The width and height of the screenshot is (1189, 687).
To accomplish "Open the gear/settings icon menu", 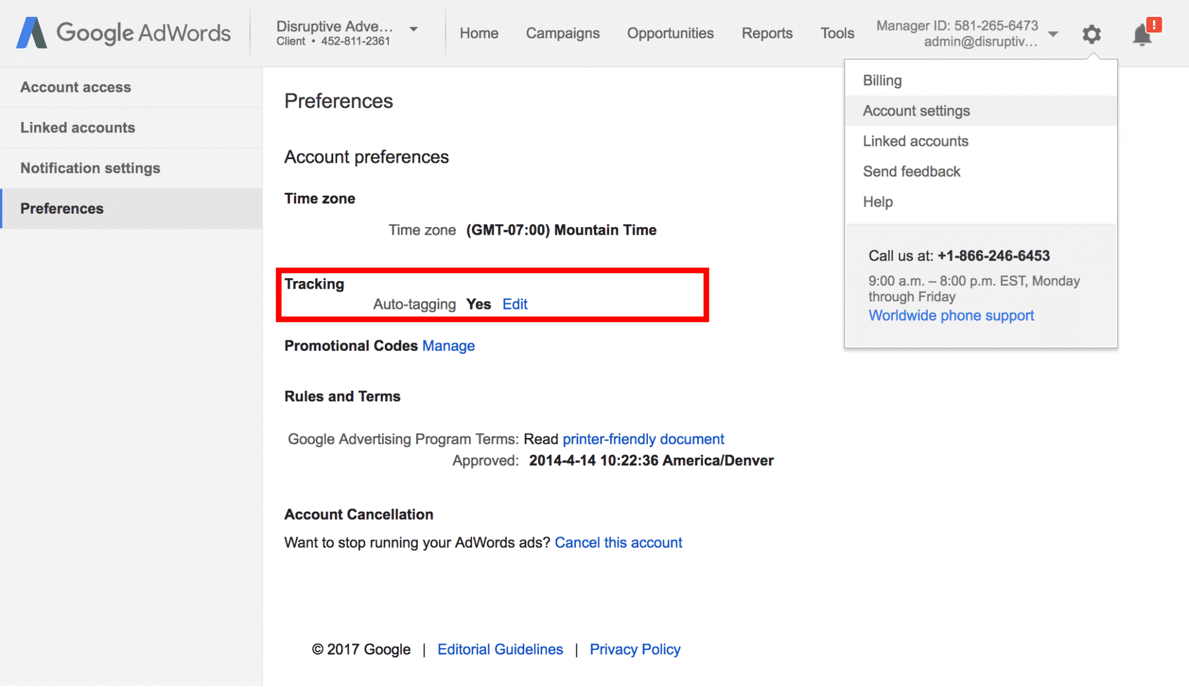I will pyautogui.click(x=1091, y=33).
